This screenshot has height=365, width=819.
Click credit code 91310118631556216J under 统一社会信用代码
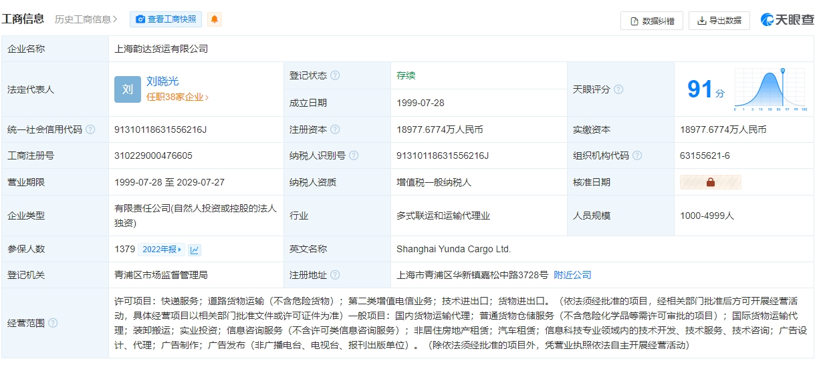(160, 129)
